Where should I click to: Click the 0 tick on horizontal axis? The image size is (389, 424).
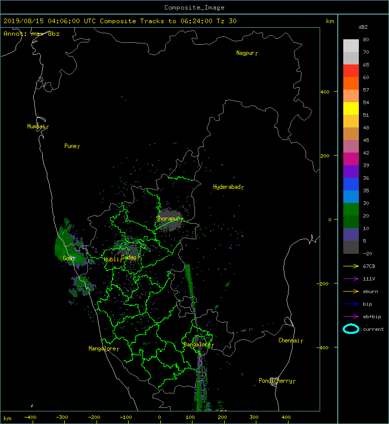(x=159, y=417)
